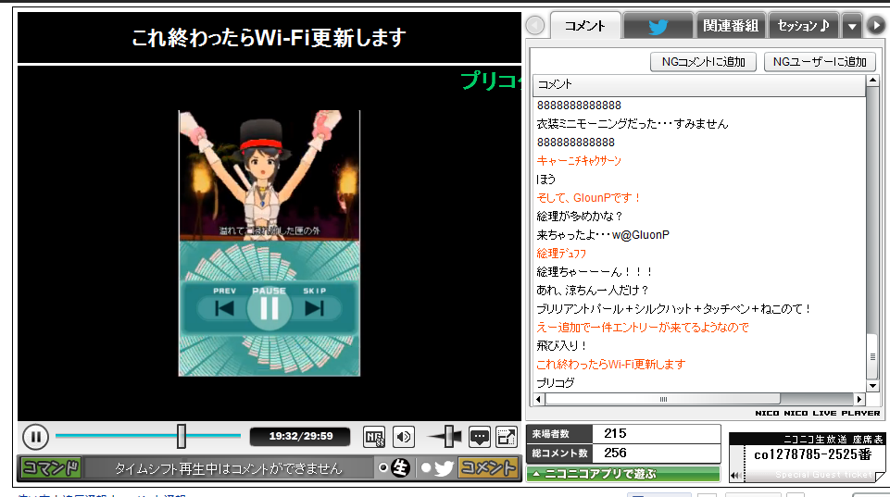The height and width of the screenshot is (497, 890).
Task: Click the scroll-left arrow of comment list
Action: pos(539,400)
